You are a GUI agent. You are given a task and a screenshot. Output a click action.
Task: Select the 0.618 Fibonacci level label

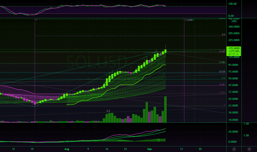pyautogui.click(x=222, y=71)
